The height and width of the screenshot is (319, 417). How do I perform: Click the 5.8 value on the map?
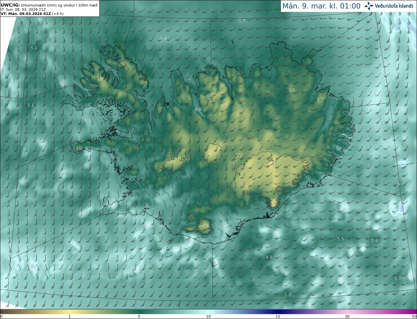[375, 240]
